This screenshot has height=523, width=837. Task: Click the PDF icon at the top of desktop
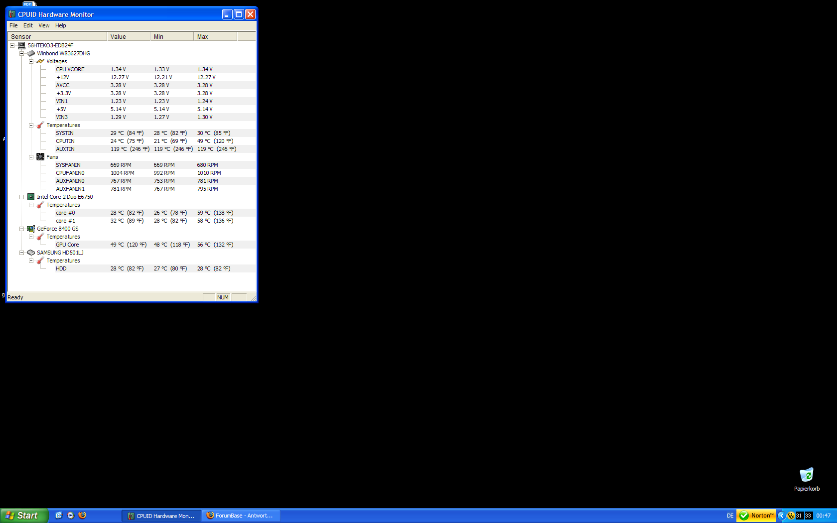pos(30,3)
